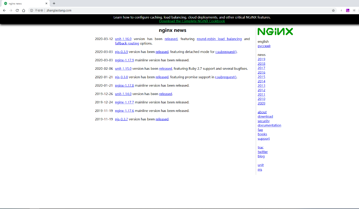Click released link in njs-0.3.7 entry
The height and width of the screenshot is (209, 359).
pyautogui.click(x=162, y=119)
